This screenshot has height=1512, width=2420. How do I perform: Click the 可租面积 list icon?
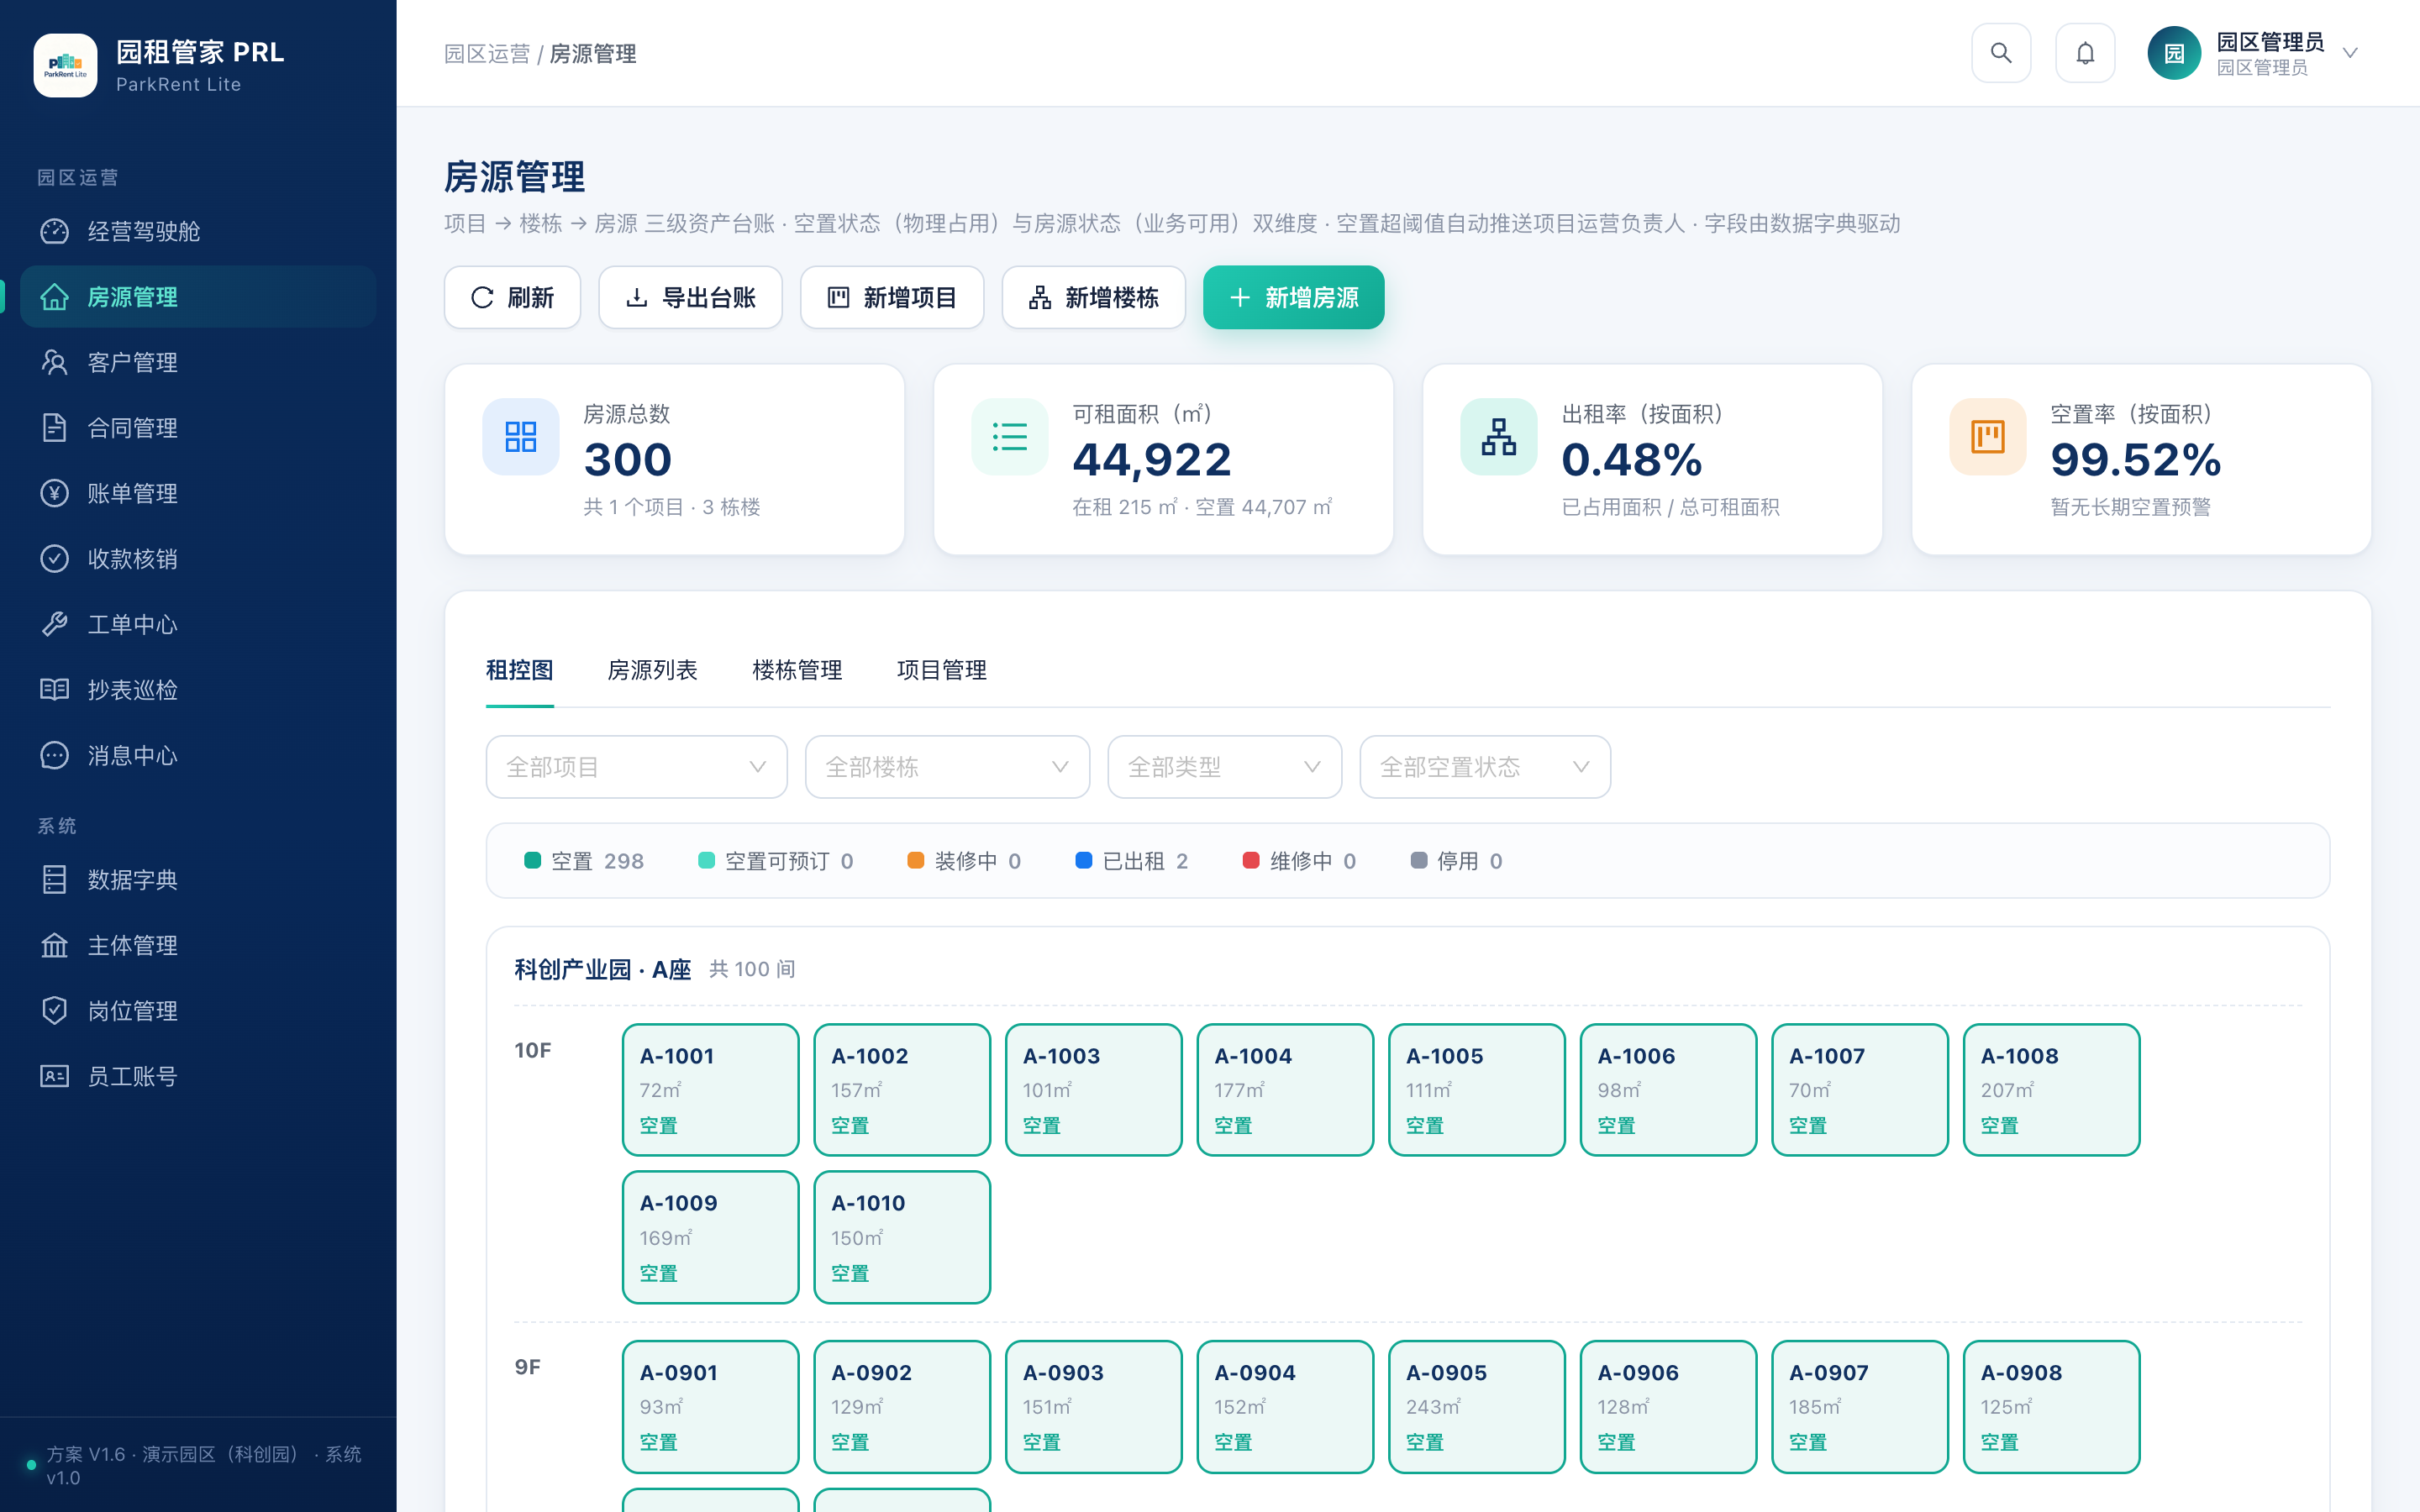[1010, 437]
